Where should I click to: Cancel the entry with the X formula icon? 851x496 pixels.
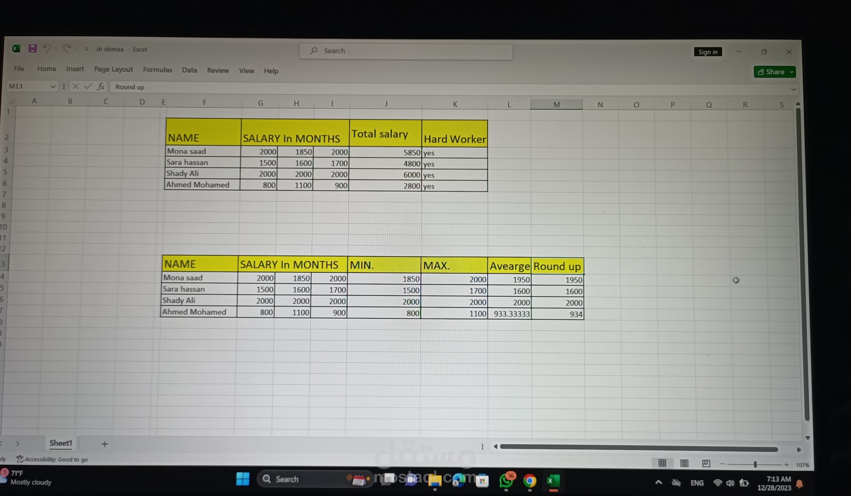point(76,87)
